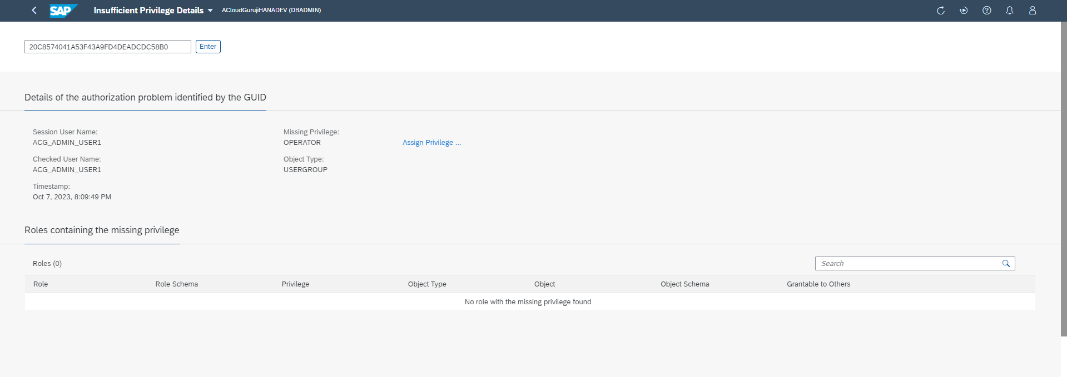Click the magnifier icon in the roles search
1067x377 pixels.
(x=1006, y=264)
